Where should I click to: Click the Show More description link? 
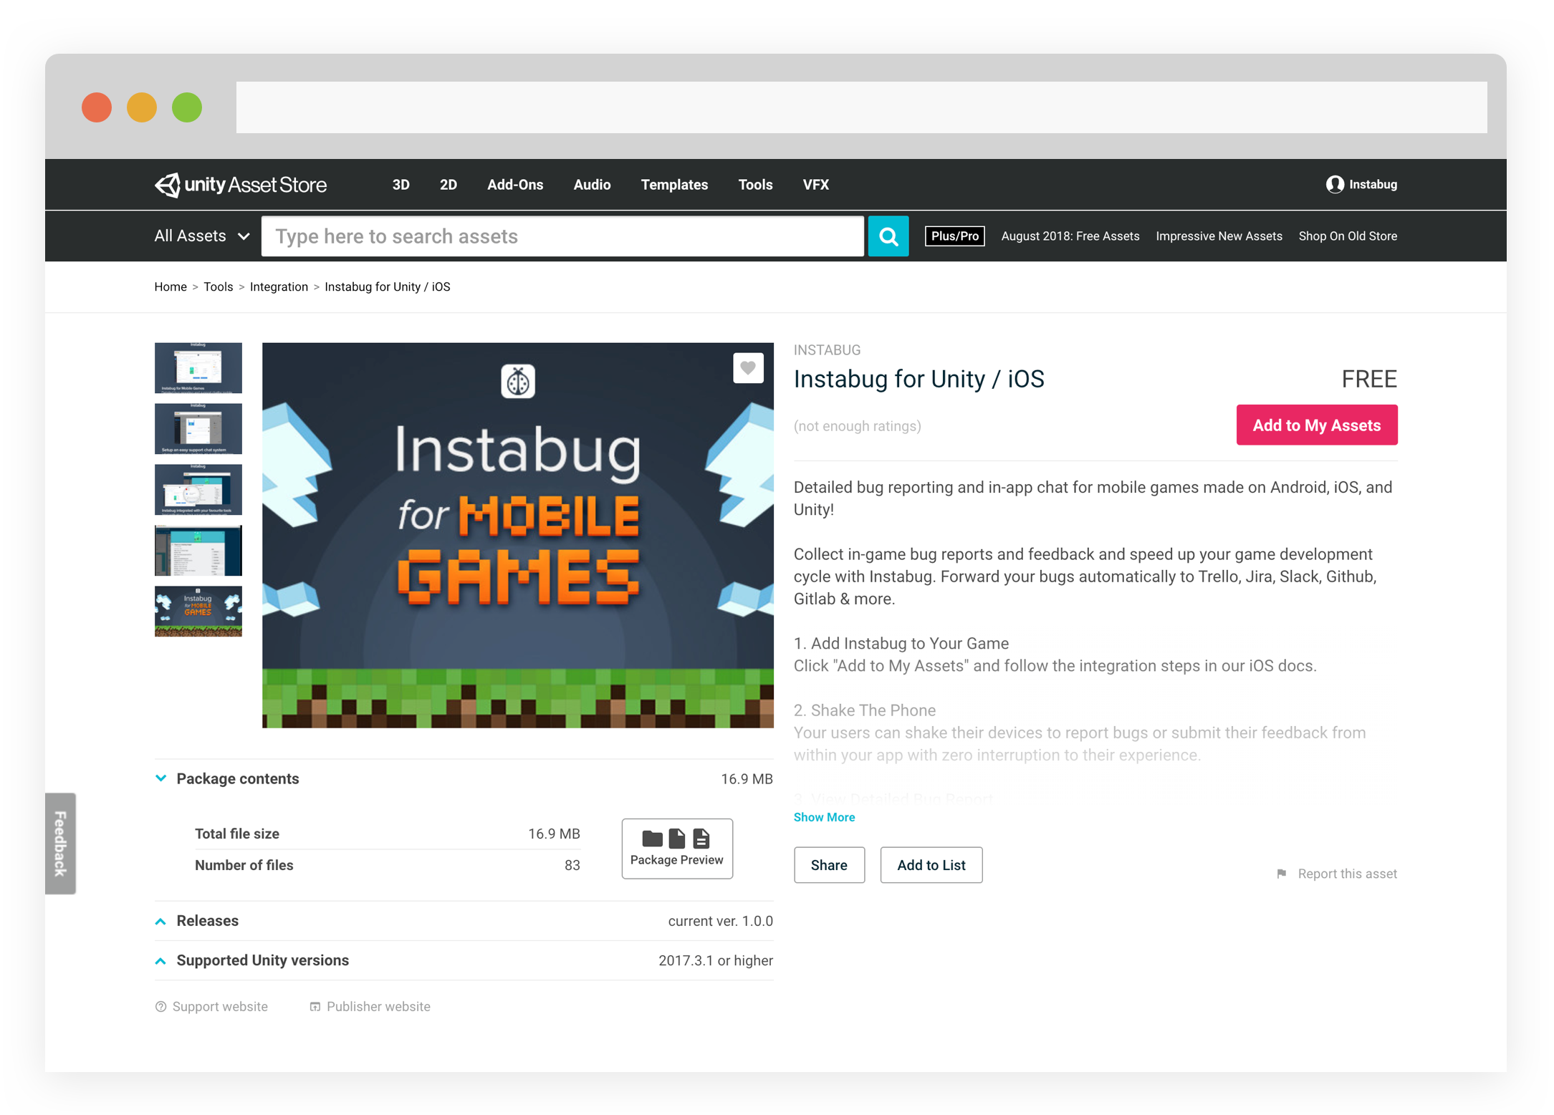point(824,817)
